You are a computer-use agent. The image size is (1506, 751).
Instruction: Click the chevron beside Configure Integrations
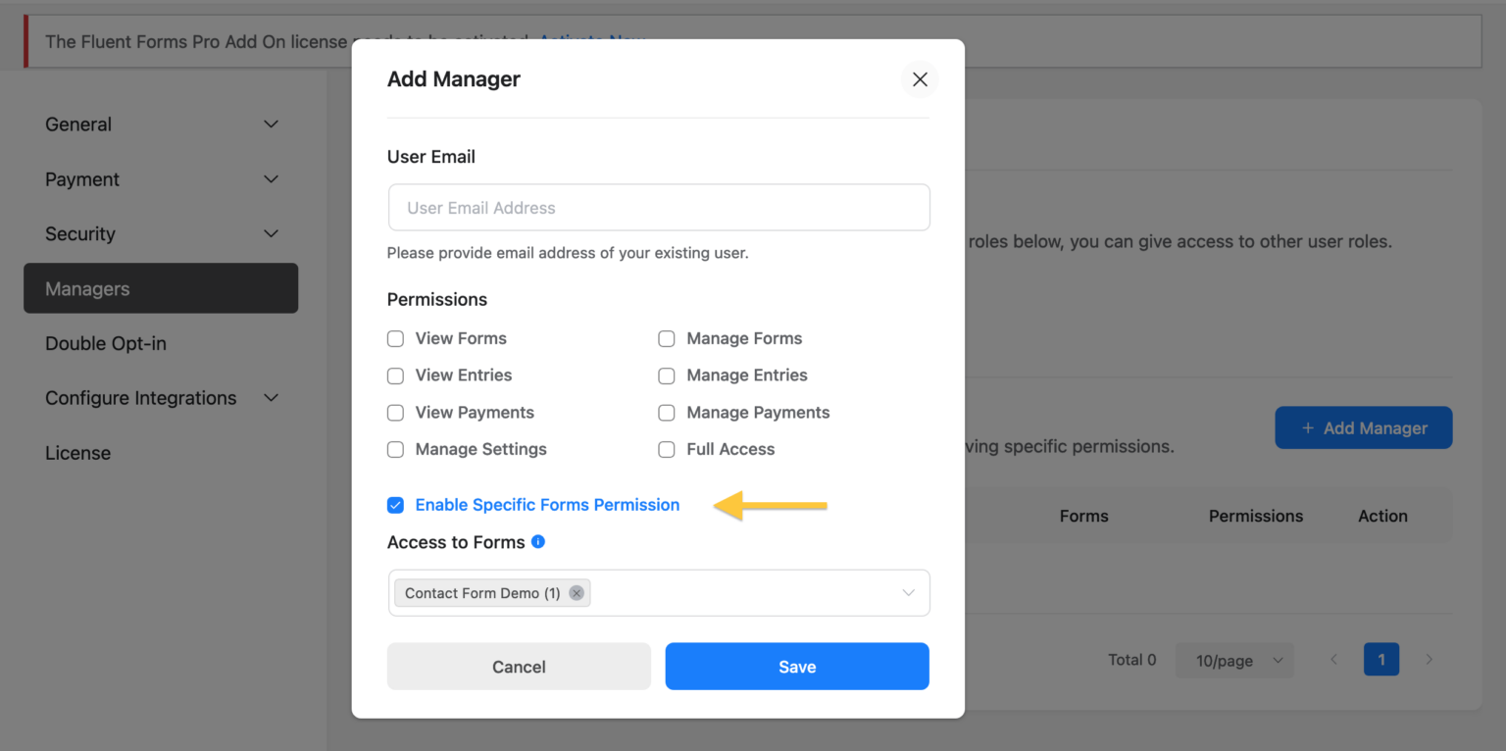point(271,398)
